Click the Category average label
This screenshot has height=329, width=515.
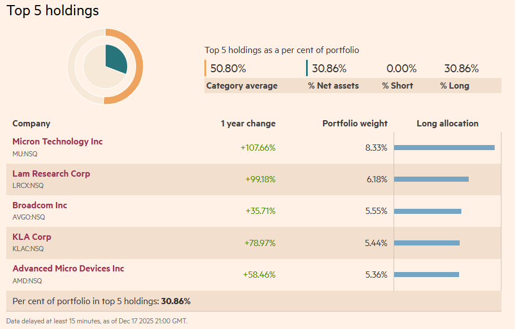click(x=242, y=86)
